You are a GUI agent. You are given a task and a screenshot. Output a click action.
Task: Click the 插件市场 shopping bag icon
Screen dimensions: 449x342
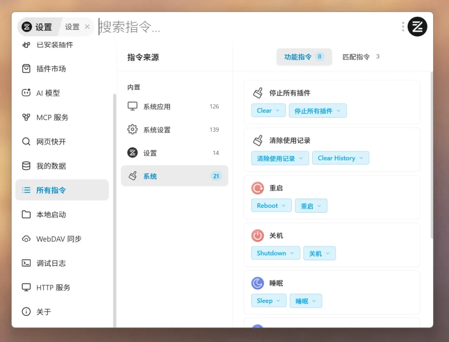coord(26,69)
